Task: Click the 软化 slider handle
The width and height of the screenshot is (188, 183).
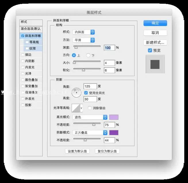Action: coord(83,70)
